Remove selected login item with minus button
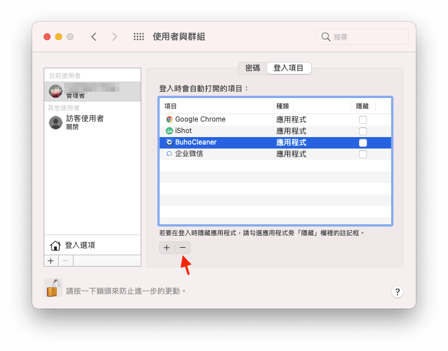 click(183, 248)
